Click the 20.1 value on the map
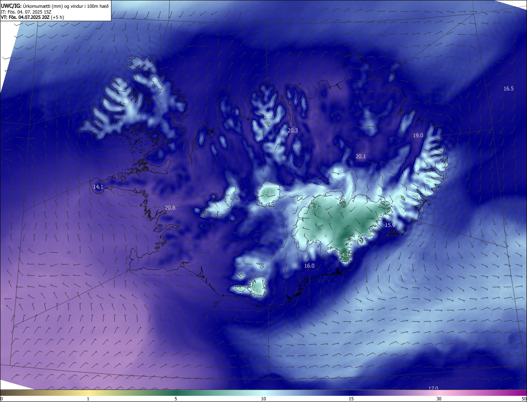527x402 pixels. [360, 156]
